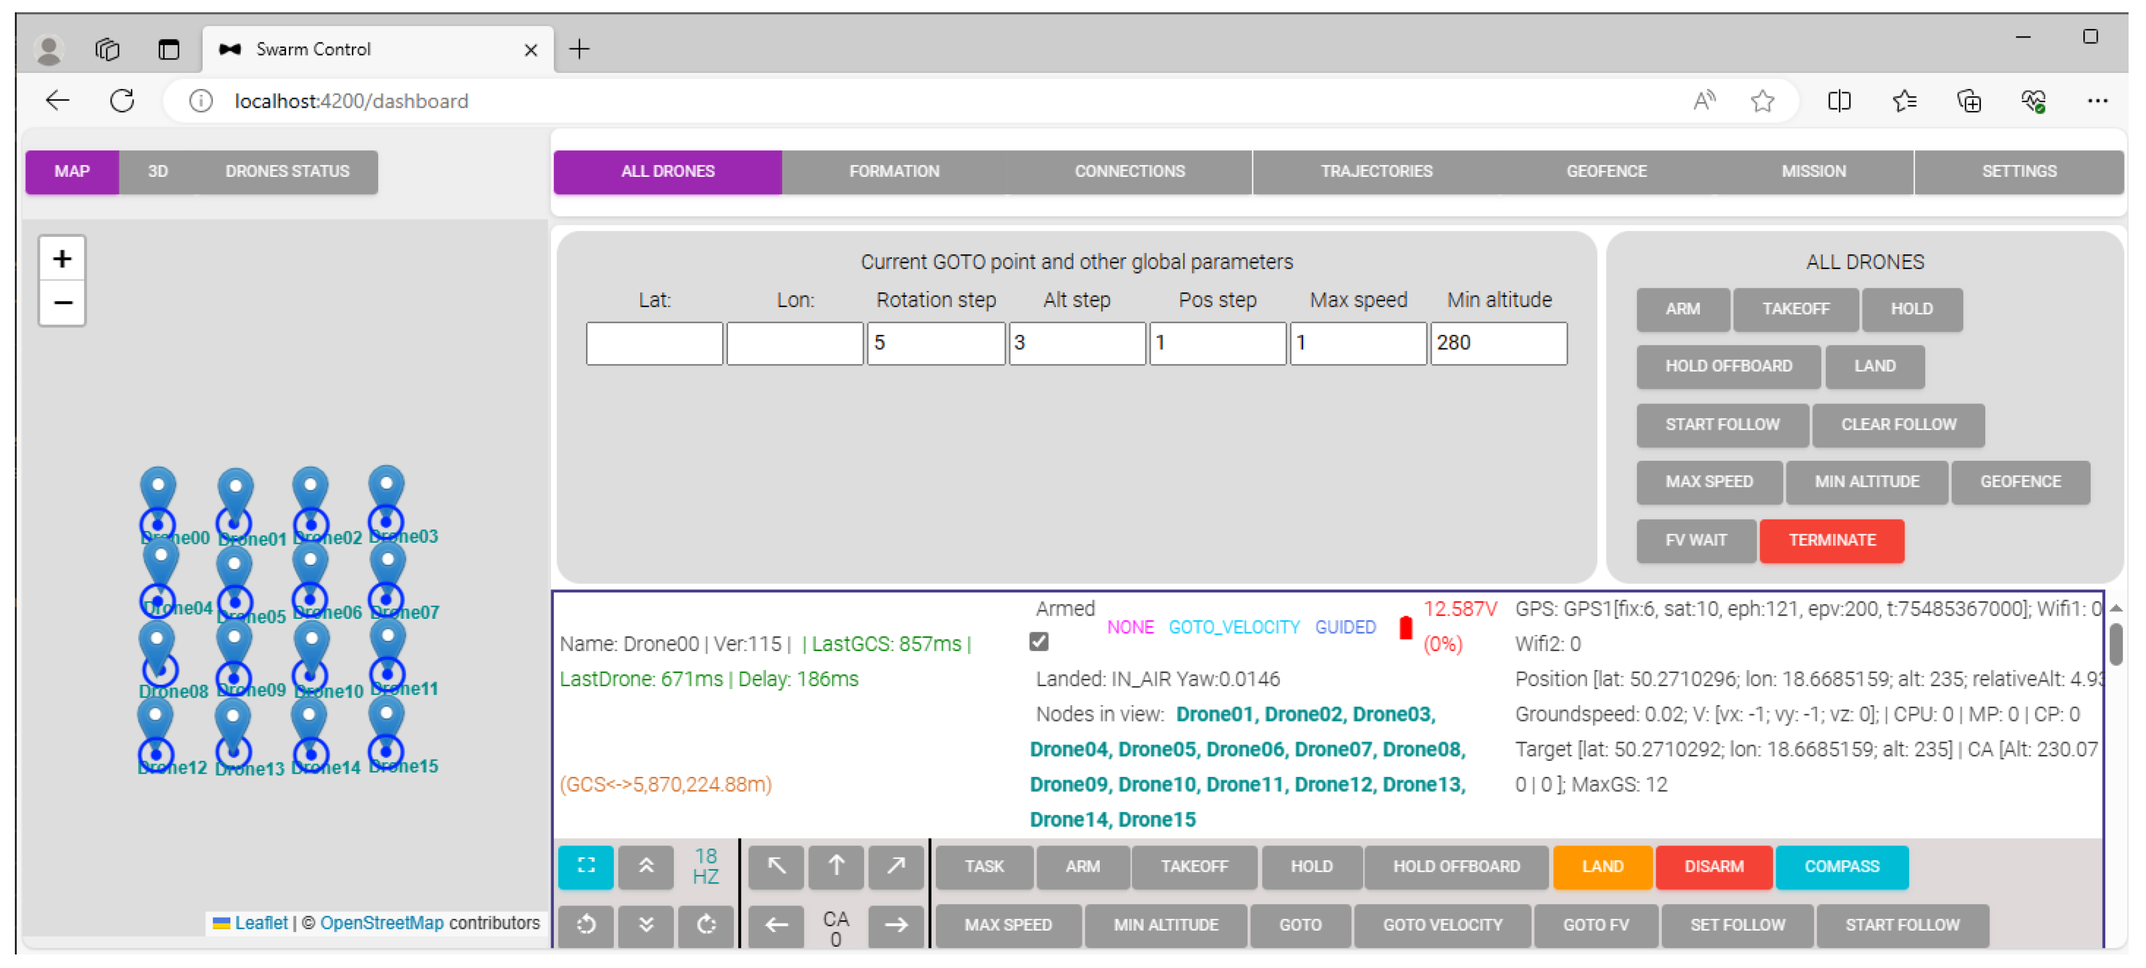Click the rotate clockwise icon
Screen dimensions: 2146x968
705,925
